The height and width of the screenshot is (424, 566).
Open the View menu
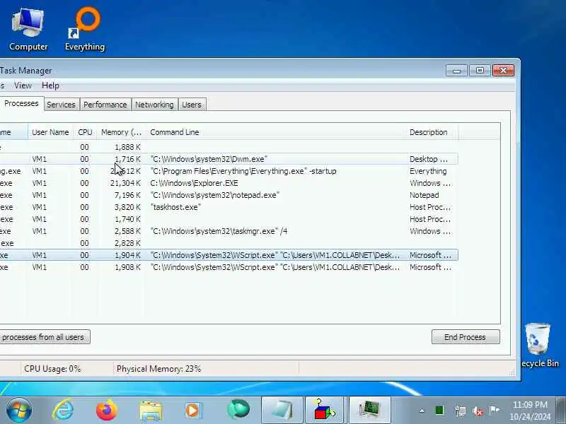23,86
